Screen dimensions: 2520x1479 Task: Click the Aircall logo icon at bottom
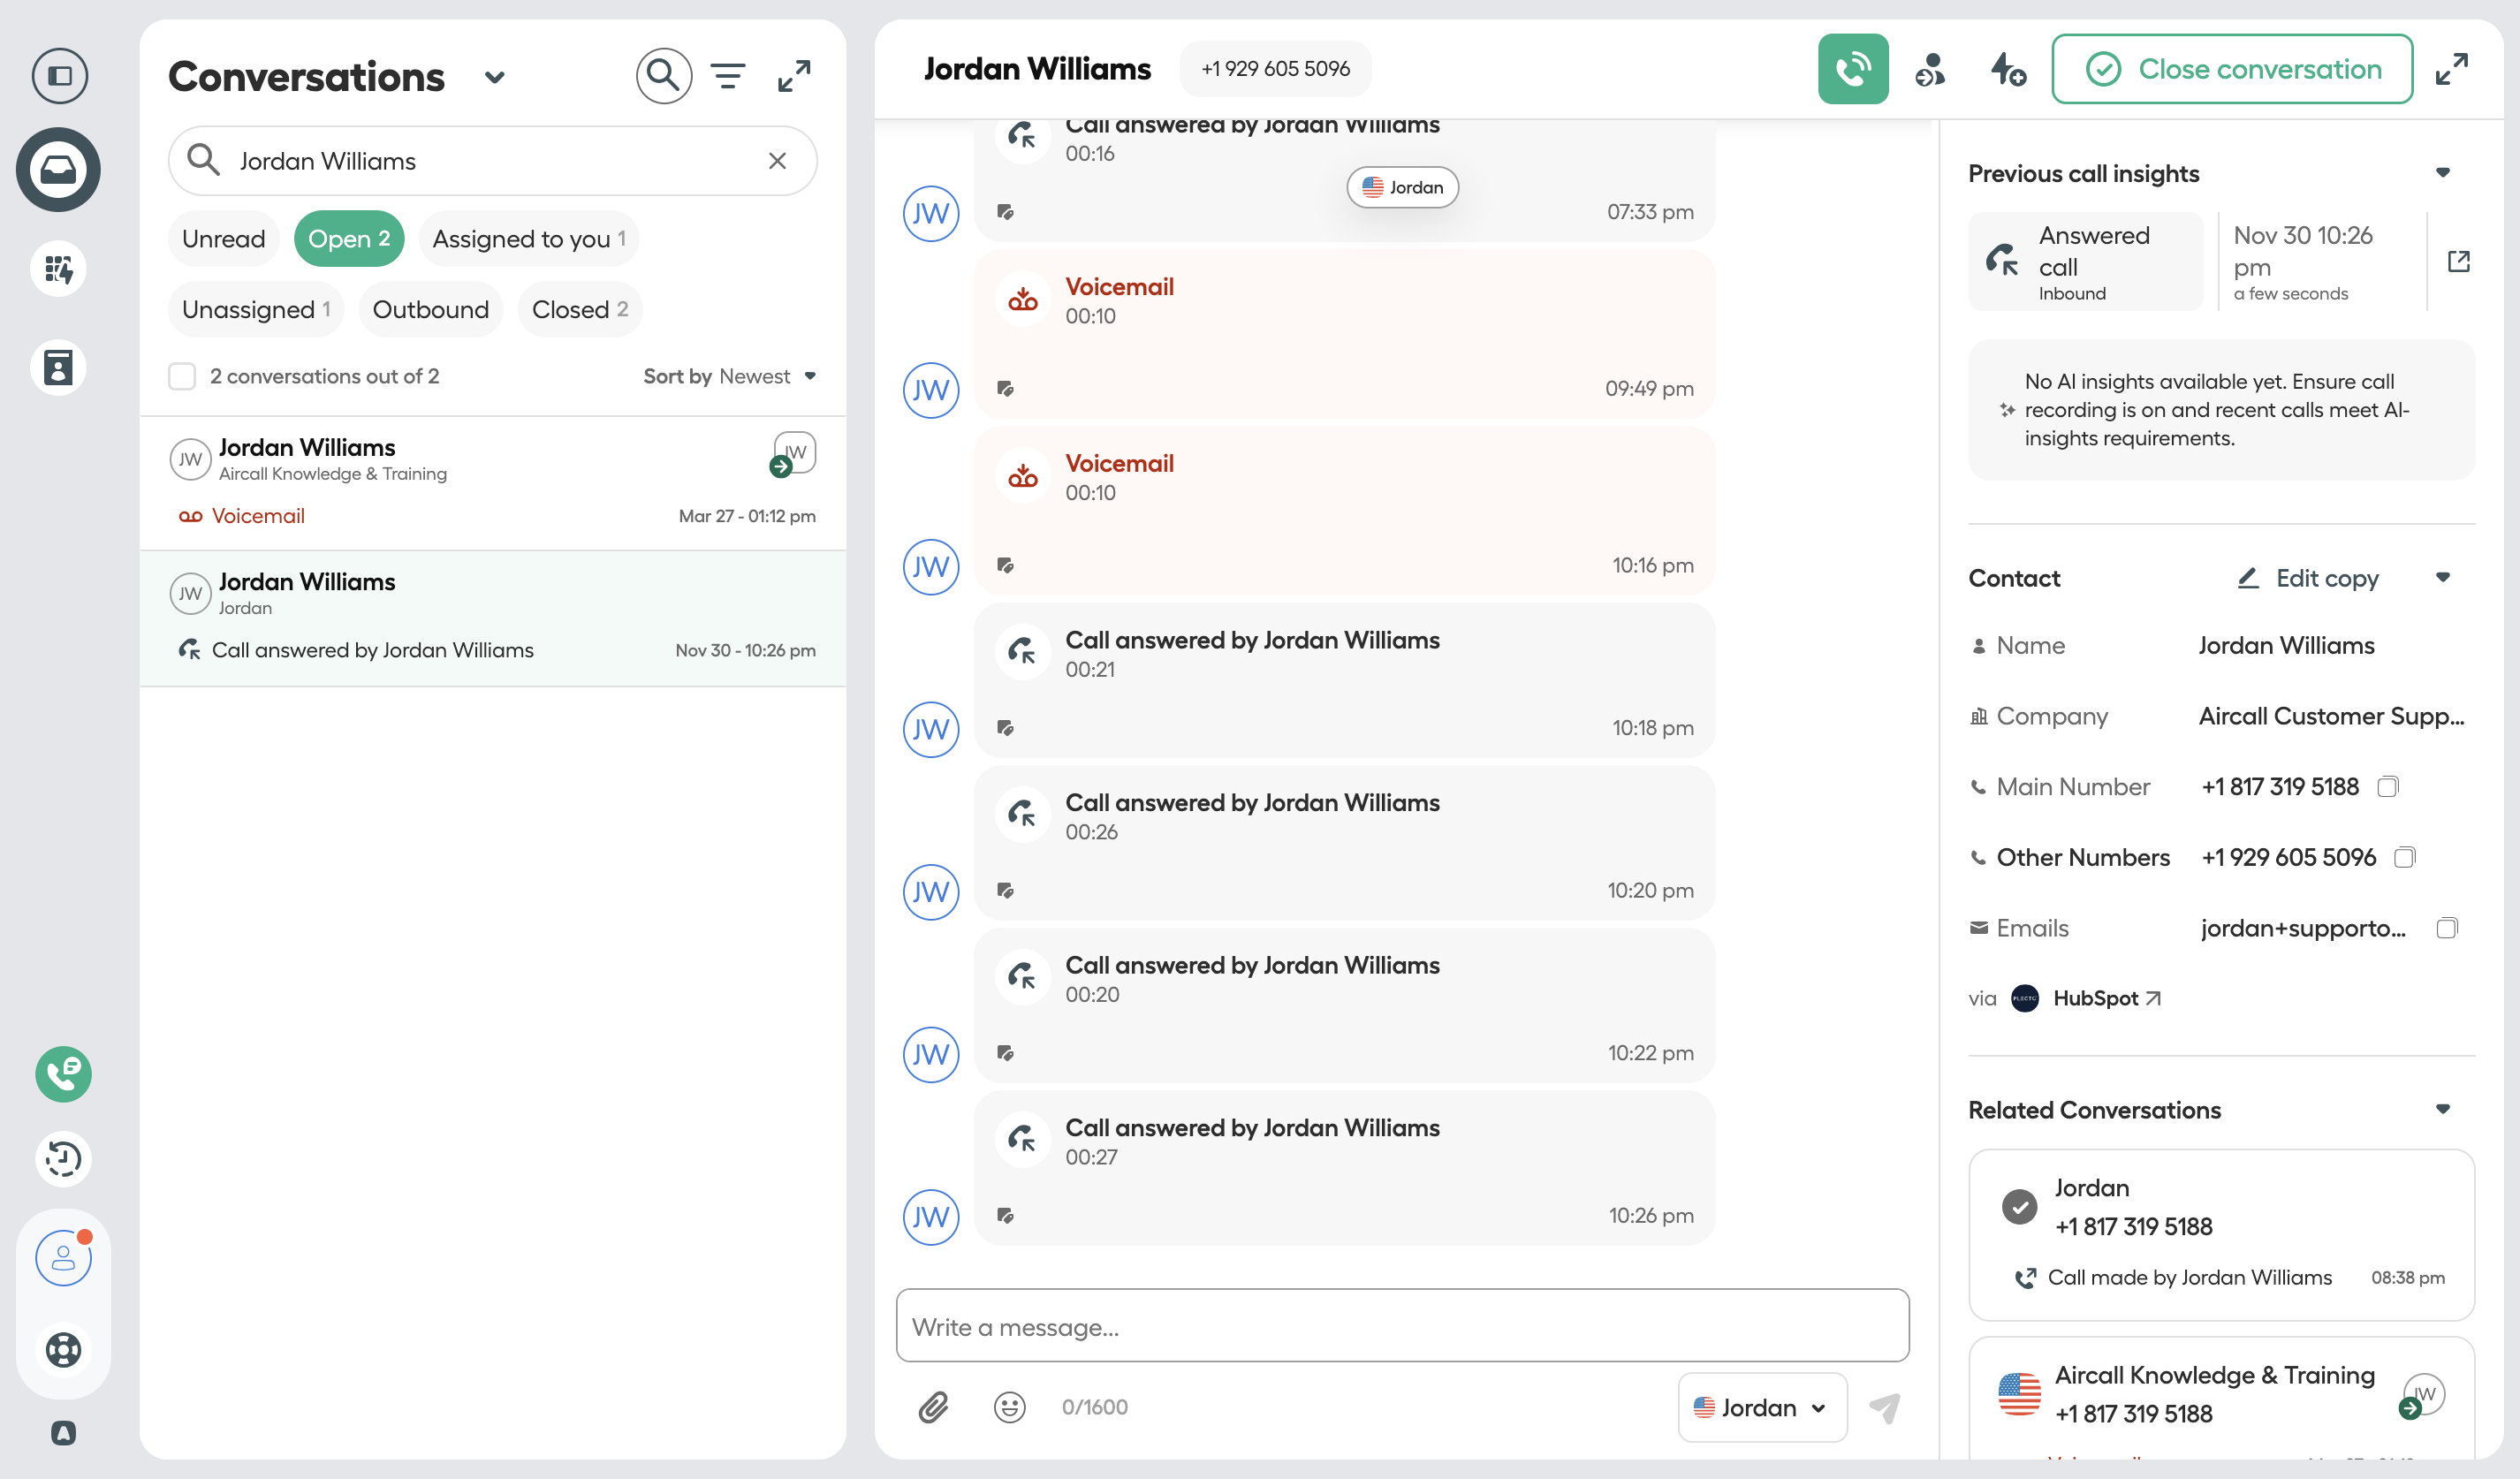(63, 1433)
